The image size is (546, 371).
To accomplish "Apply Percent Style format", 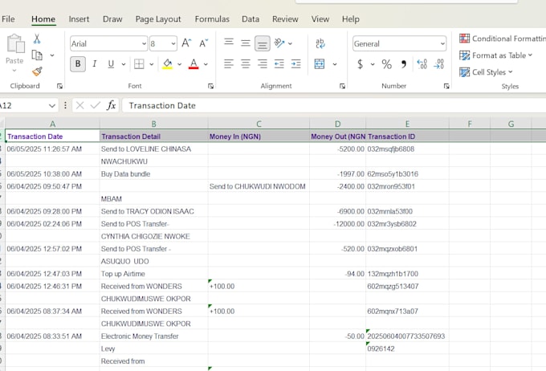I will point(386,64).
